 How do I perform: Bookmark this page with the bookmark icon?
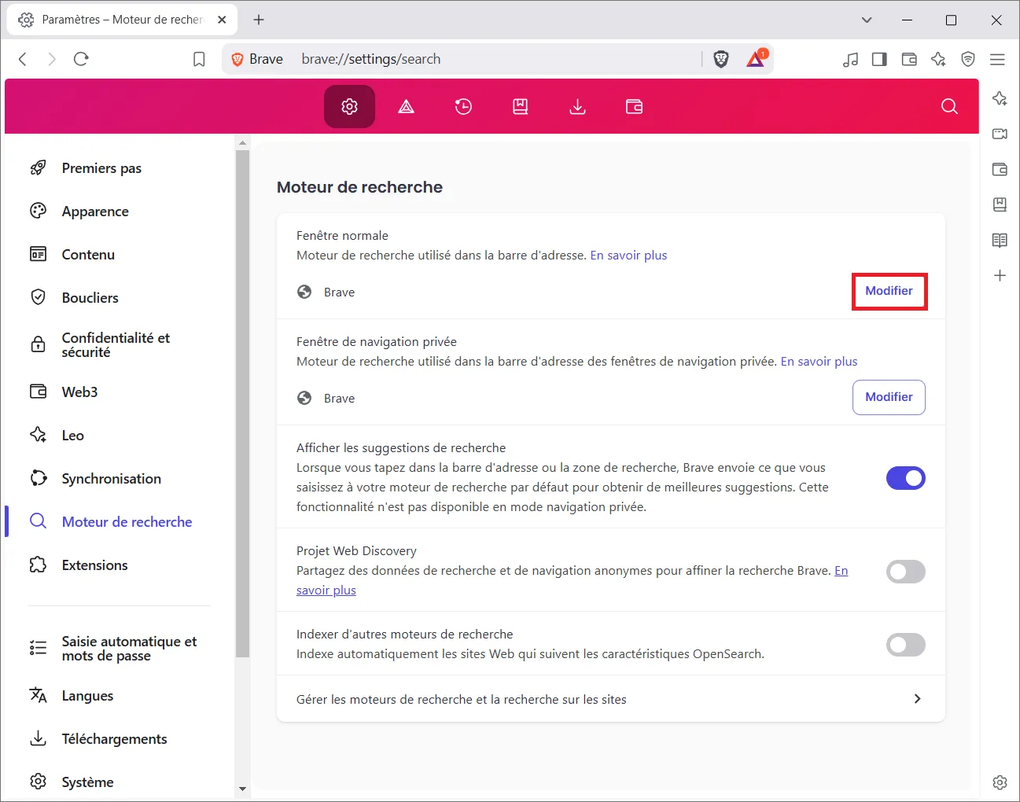pos(199,59)
